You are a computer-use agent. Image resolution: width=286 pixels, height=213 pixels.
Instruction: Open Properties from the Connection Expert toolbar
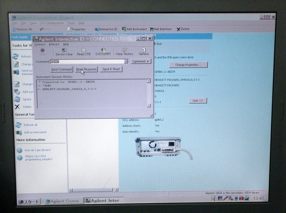[77, 29]
